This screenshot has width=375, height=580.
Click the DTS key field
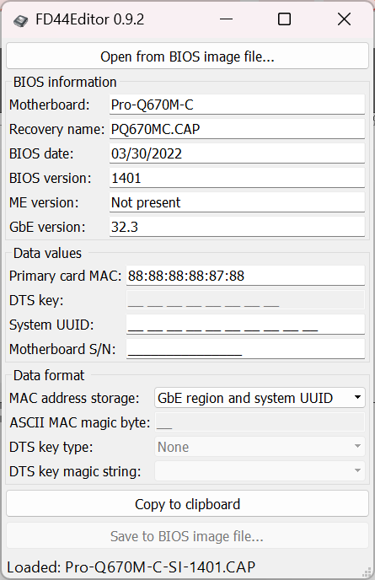point(245,300)
